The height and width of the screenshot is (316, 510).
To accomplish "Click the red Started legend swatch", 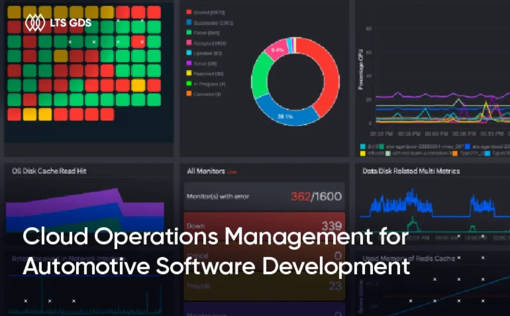I will point(189,13).
